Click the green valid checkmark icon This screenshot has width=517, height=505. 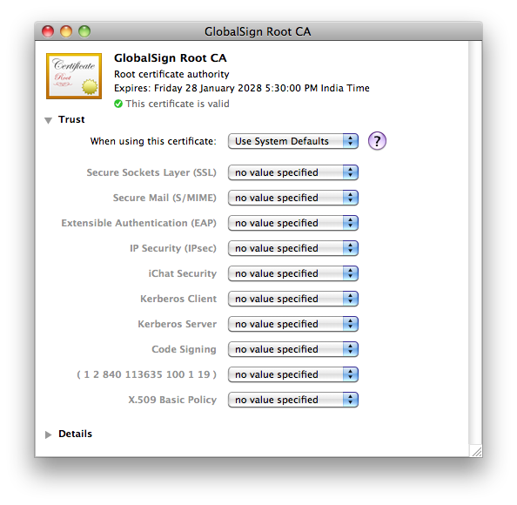pos(118,104)
